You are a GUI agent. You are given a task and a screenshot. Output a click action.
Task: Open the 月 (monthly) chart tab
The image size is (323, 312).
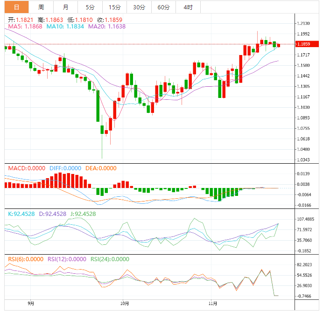tap(65, 7)
